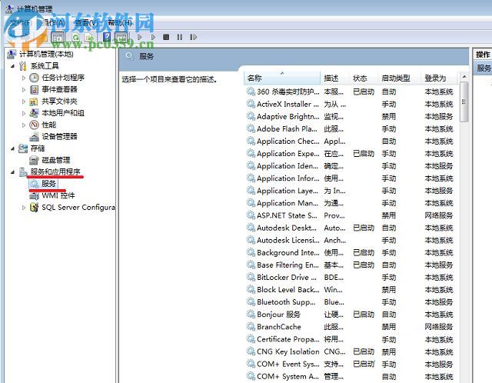
Task: Select the Adobe Flash Player service row
Action: click(351, 128)
